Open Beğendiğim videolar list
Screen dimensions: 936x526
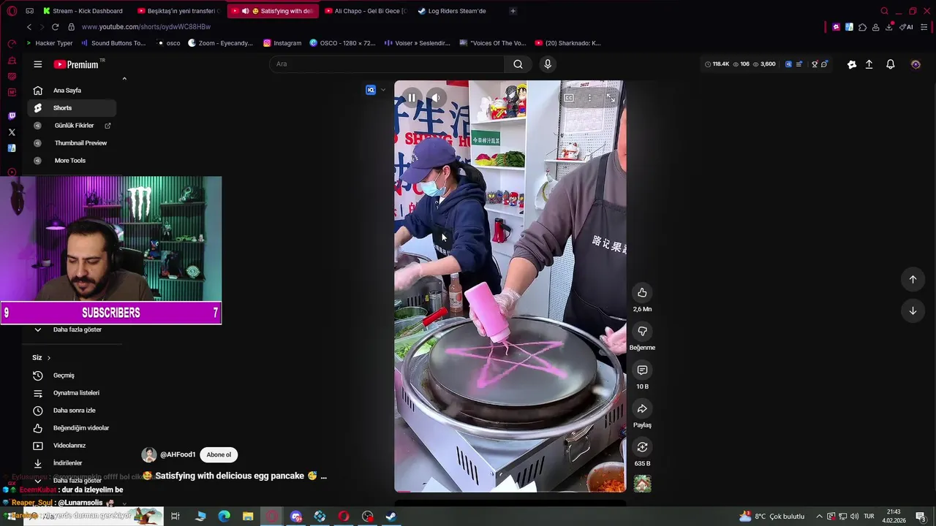click(72, 428)
